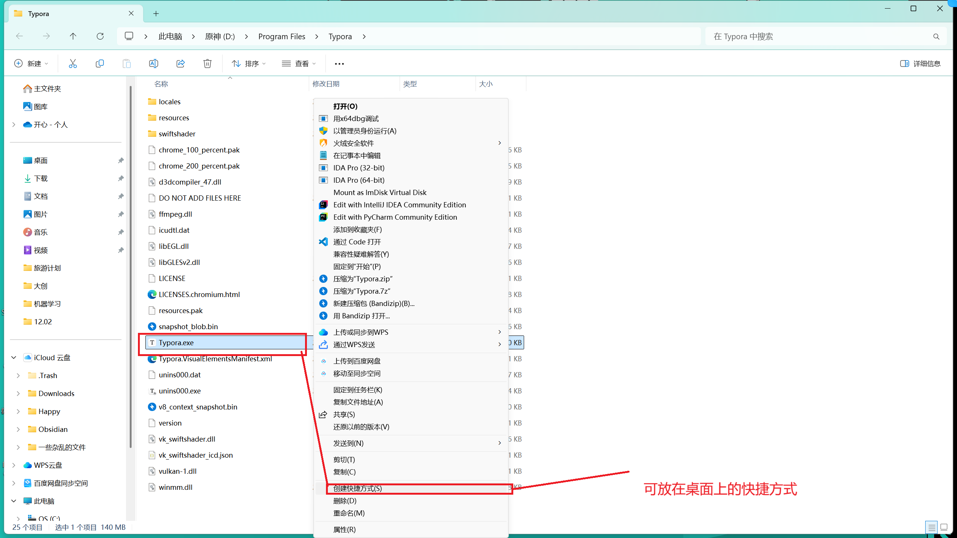Click the chevron after Typora in the address bar

click(364, 36)
